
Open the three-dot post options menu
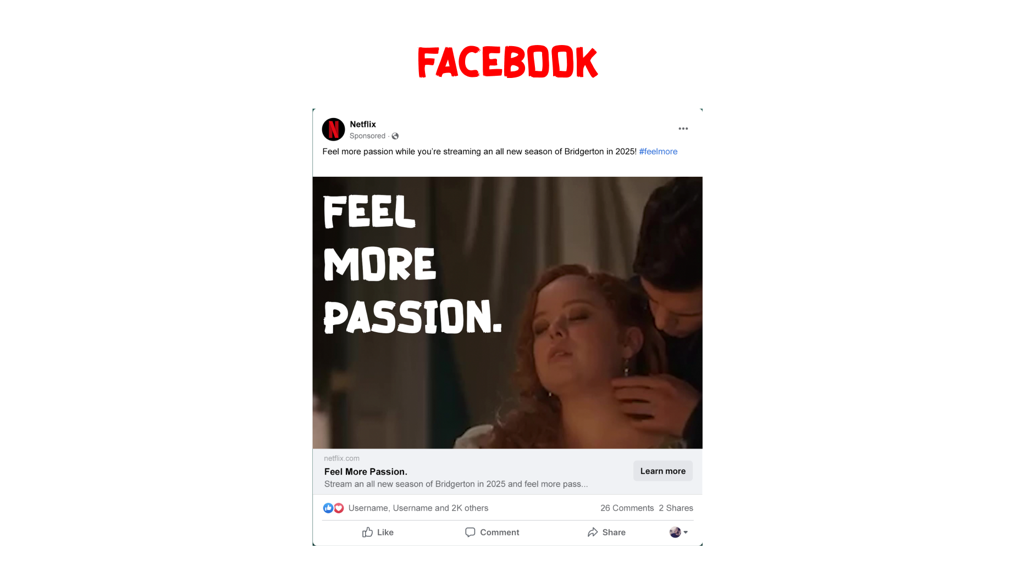[683, 128]
